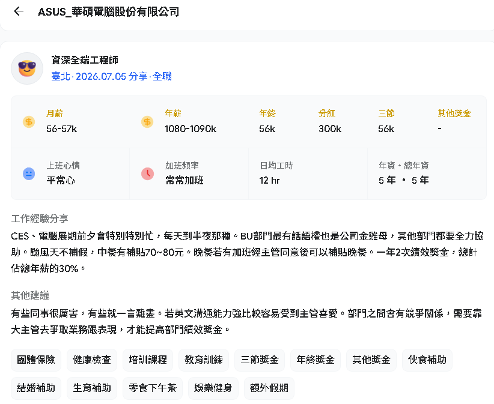494x404 pixels.
Task: Select the 結婚補助 tag
Action: tap(36, 388)
